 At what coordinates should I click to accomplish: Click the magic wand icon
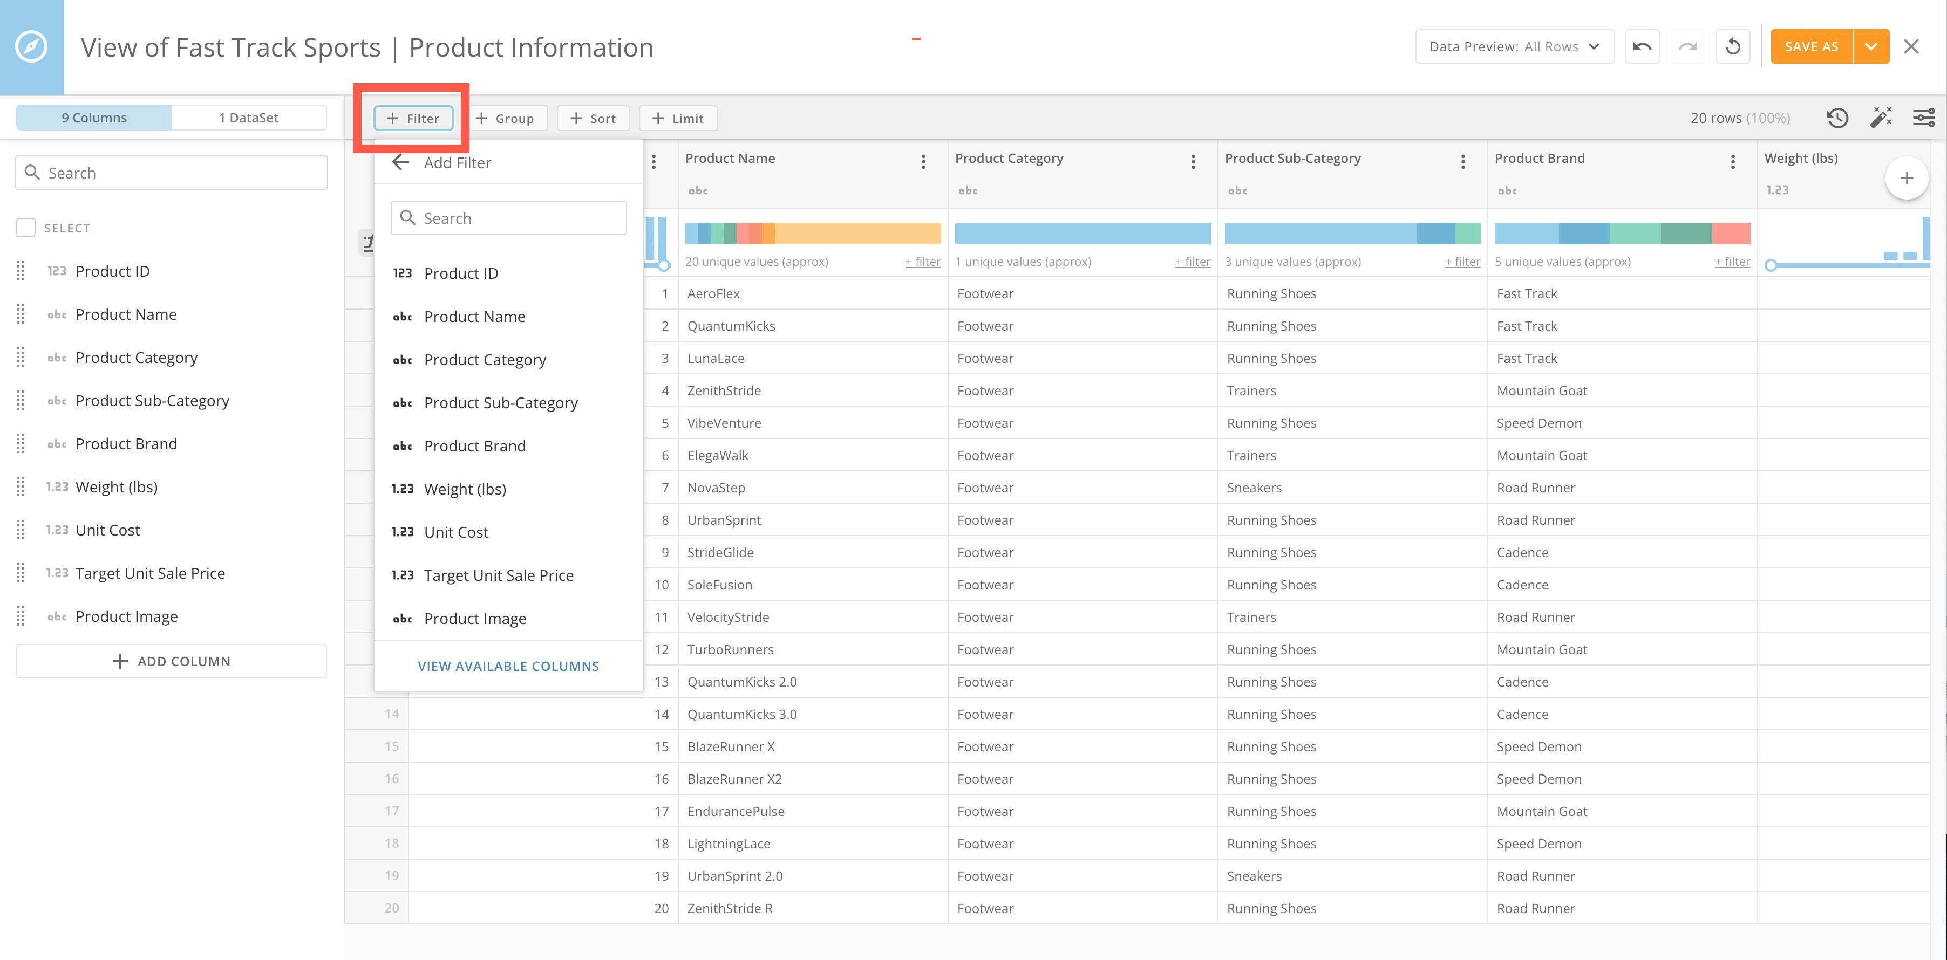click(x=1881, y=118)
